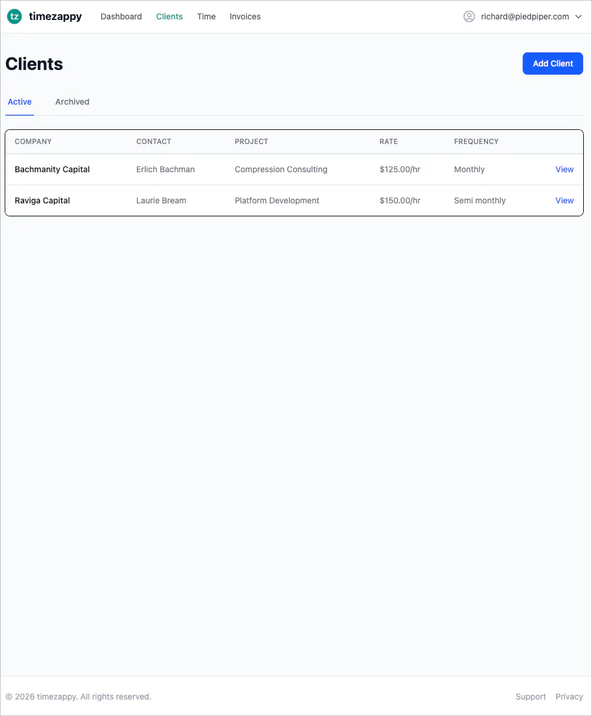Click the Raviga Capital company name
The width and height of the screenshot is (592, 716).
[42, 200]
